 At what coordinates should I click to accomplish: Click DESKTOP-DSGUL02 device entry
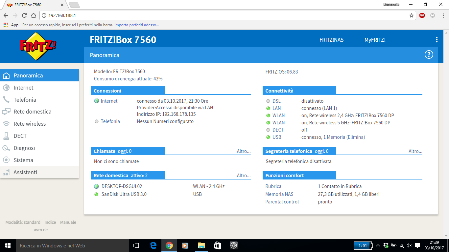pyautogui.click(x=122, y=186)
